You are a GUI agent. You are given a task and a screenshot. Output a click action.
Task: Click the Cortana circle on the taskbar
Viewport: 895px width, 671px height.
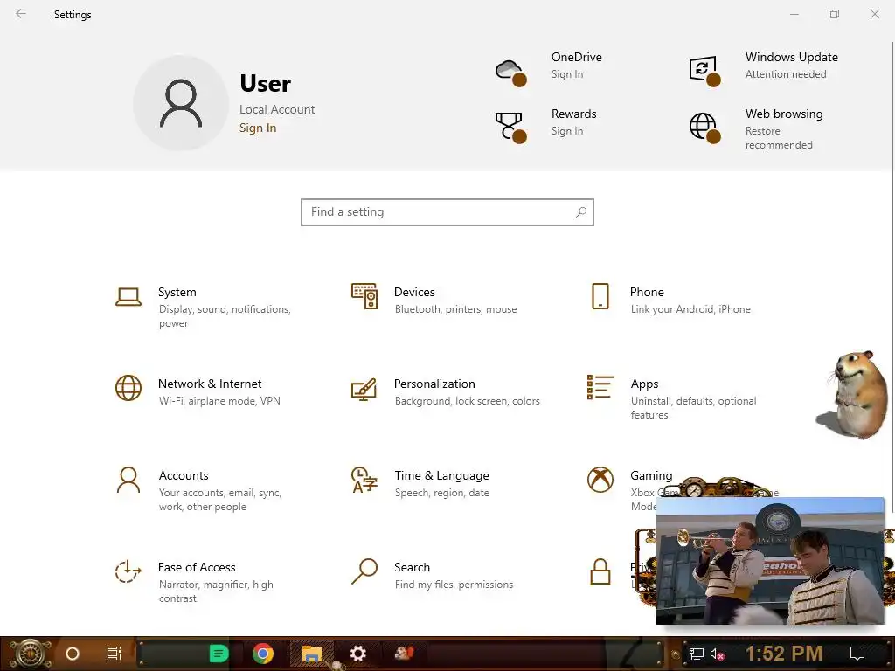coord(73,654)
